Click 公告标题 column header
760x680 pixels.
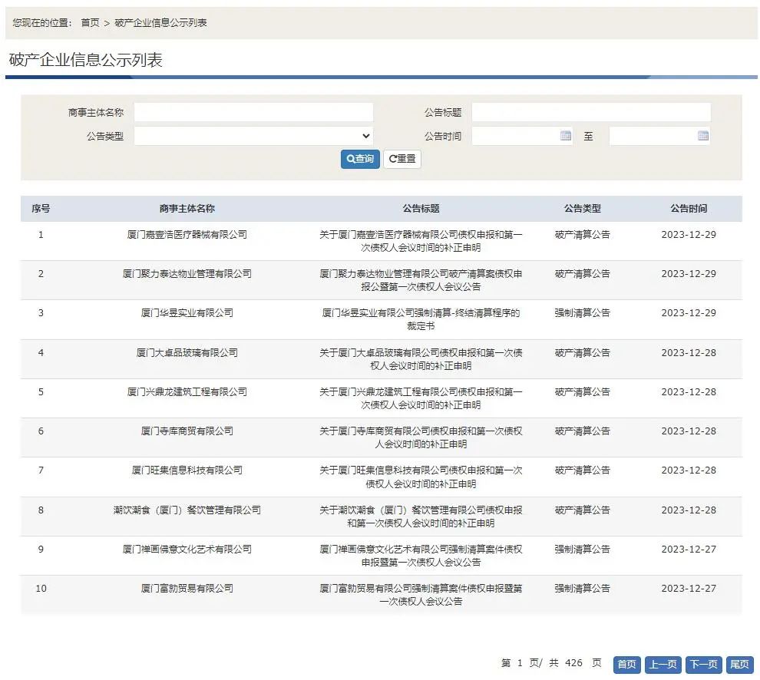pos(421,209)
